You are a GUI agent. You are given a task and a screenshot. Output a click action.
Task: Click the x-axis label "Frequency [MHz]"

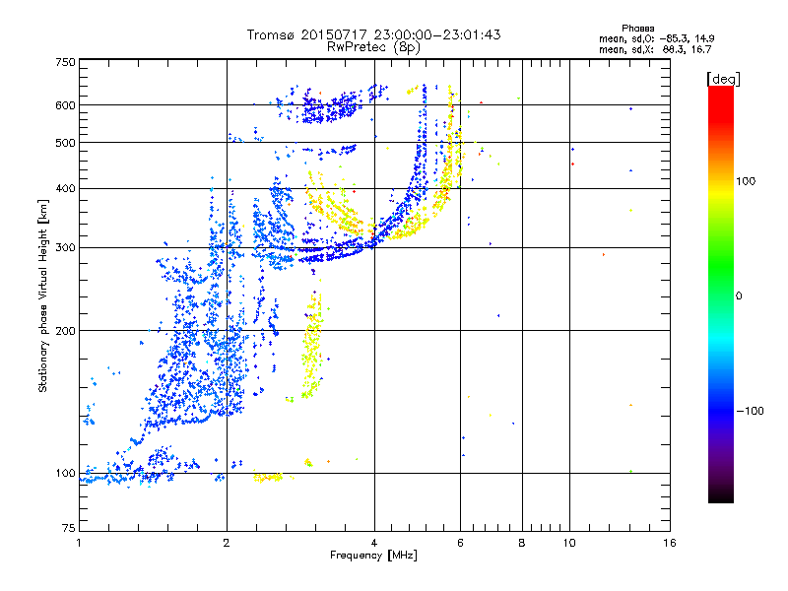tap(373, 556)
